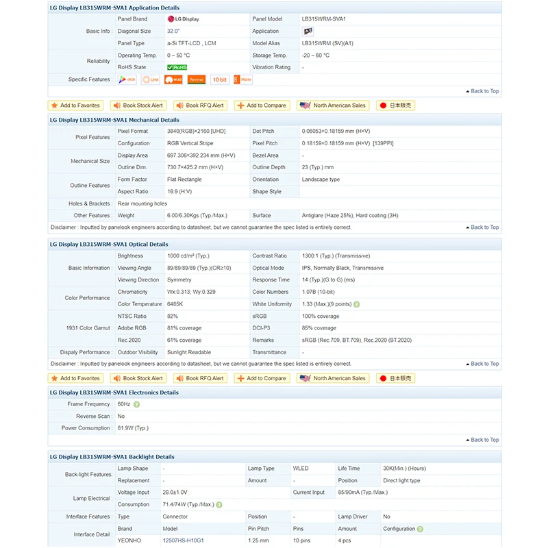Screen dimensions: 548x548
Task: Click Book RFQ Alert above Electronics Details
Action: pos(200,379)
